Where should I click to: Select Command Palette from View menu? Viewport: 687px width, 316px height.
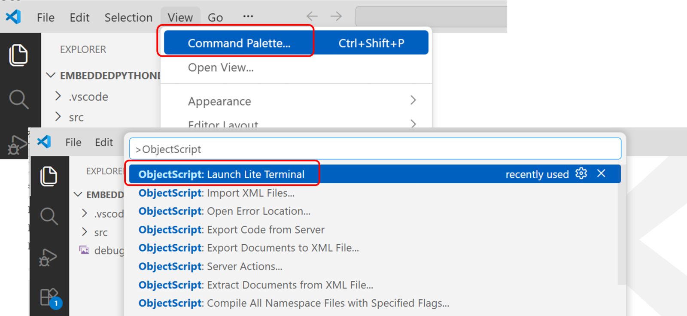(239, 43)
